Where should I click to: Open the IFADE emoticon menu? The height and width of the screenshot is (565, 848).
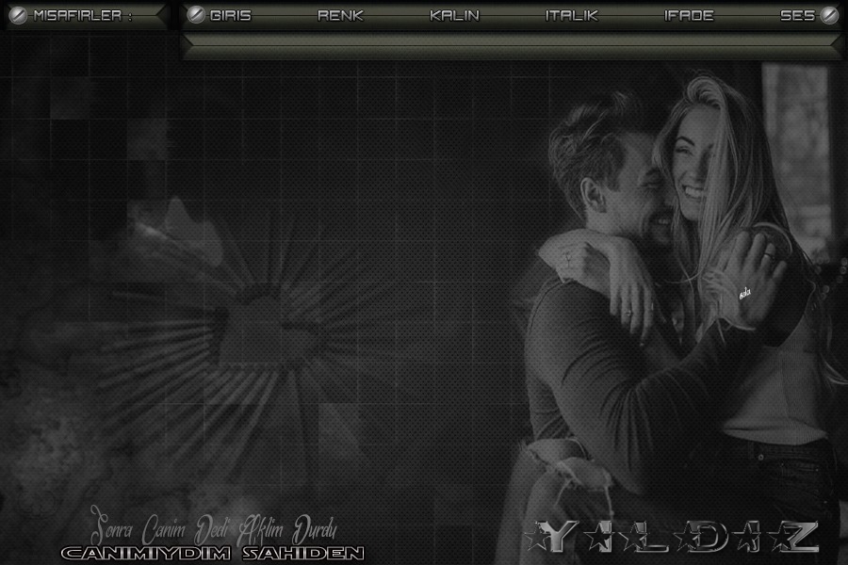(689, 16)
